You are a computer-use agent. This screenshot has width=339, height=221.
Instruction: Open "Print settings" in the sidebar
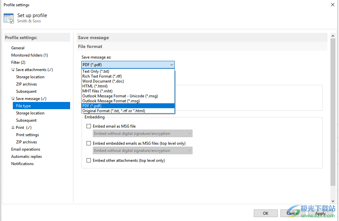[x=27, y=135]
